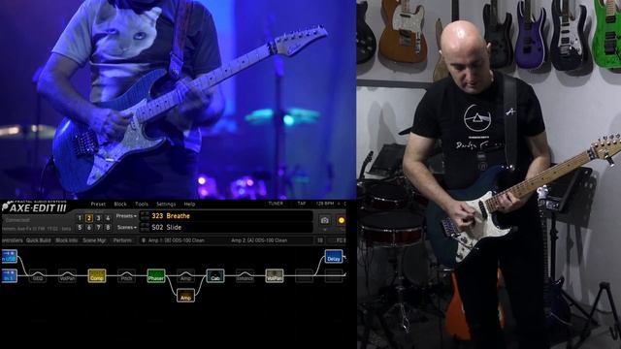The height and width of the screenshot is (349, 621).
Task: Select the Cab block
Action: tap(215, 275)
